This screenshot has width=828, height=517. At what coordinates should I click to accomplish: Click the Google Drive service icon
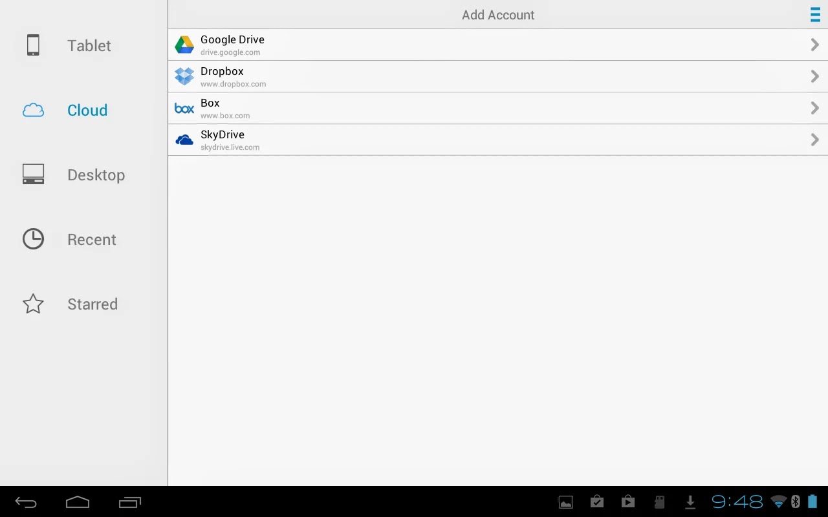click(x=184, y=44)
